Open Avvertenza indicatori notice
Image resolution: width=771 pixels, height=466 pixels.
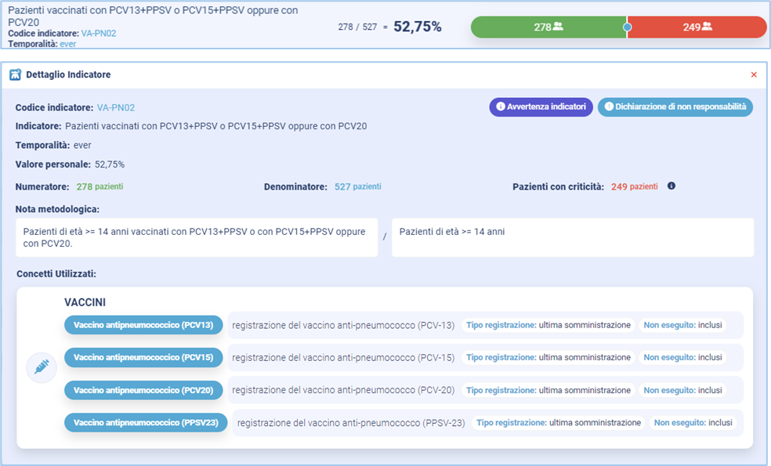coord(541,107)
